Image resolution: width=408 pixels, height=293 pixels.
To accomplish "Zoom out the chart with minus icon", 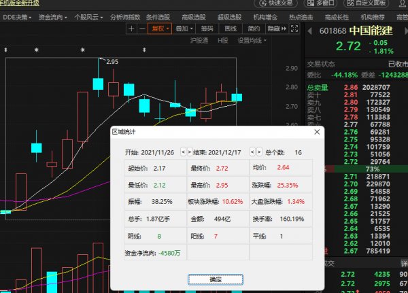I will 142,29.
